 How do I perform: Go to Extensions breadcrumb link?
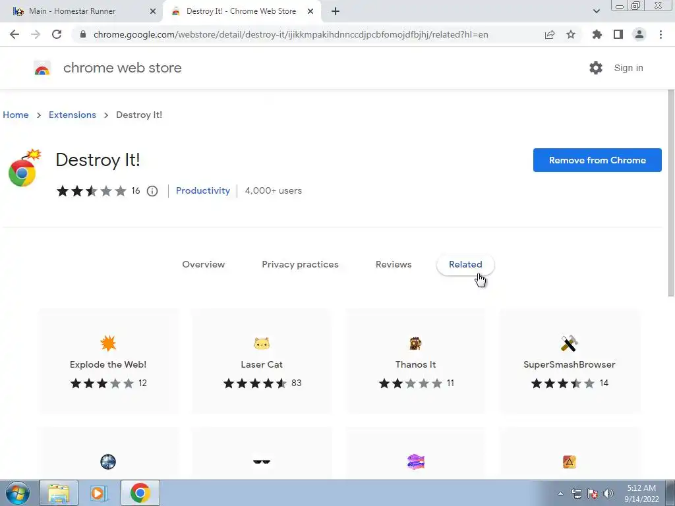click(73, 115)
